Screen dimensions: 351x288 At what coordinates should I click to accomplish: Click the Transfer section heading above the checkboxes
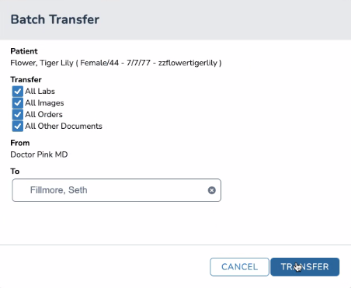click(26, 80)
